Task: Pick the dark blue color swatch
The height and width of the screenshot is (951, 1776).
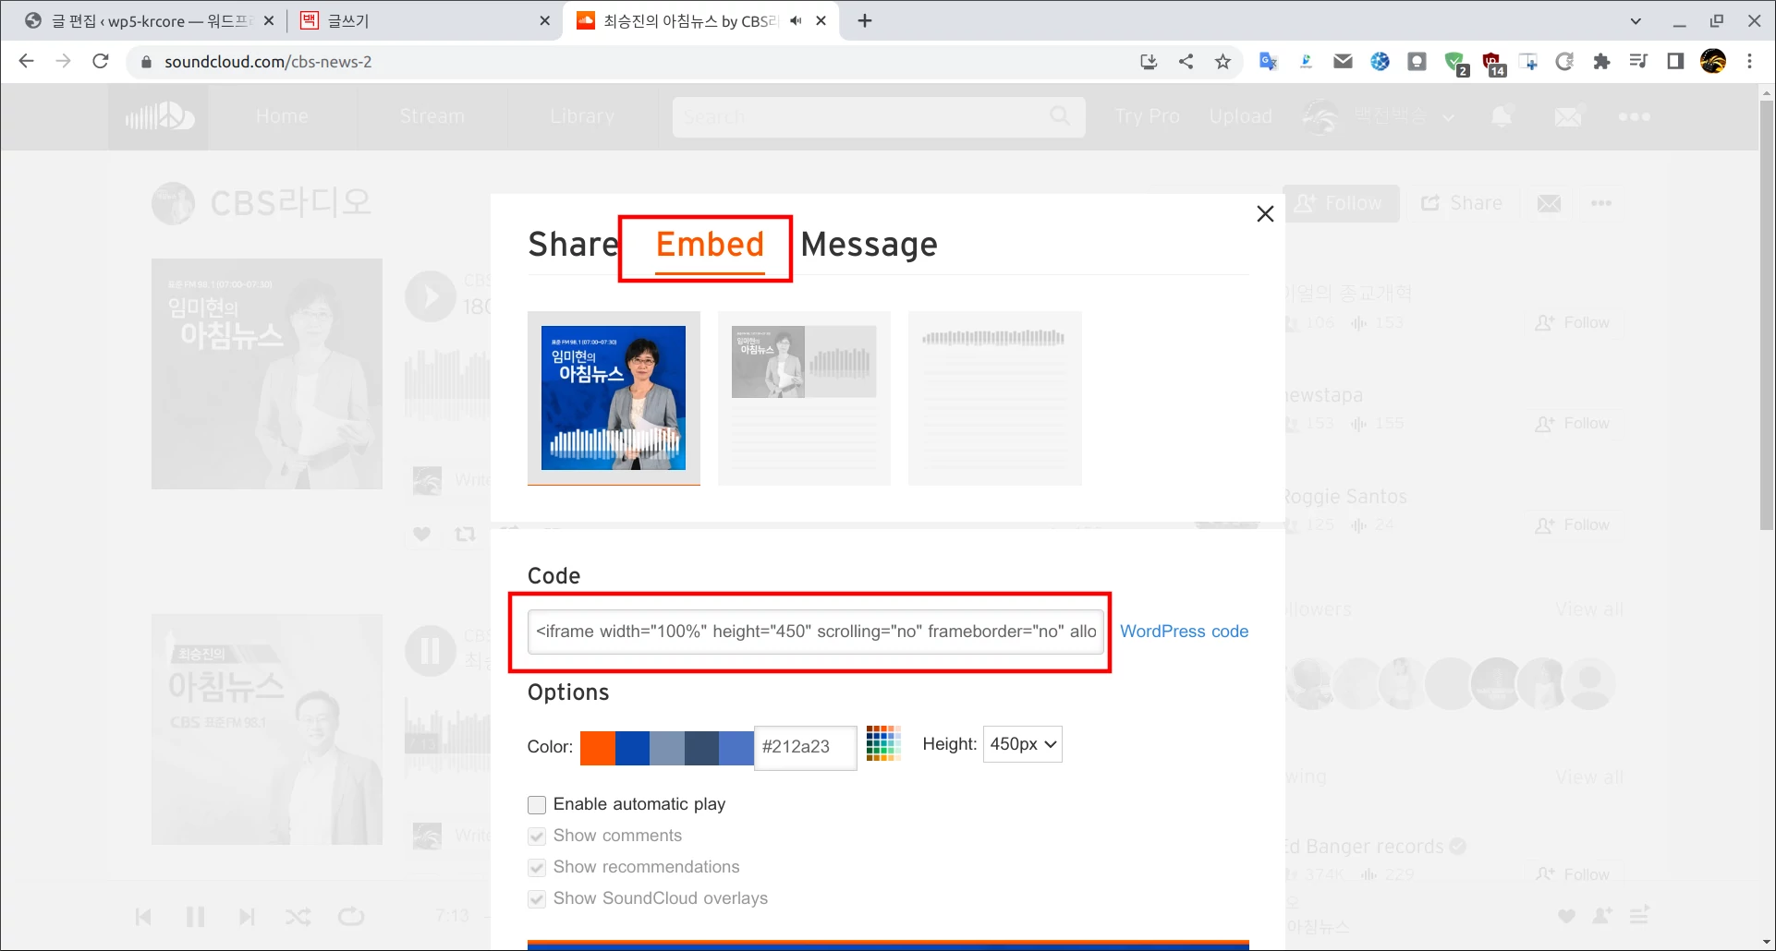Action: tap(632, 748)
